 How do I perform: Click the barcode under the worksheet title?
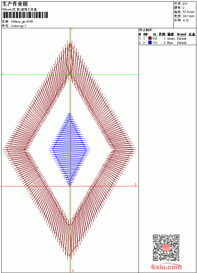pos(25,15)
